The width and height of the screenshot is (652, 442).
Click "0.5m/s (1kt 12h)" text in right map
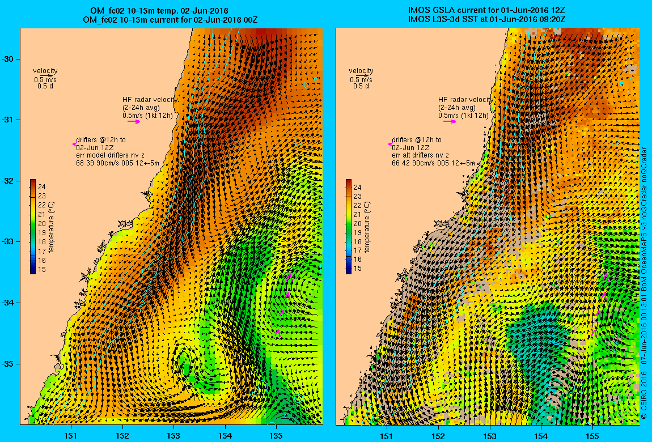point(463,116)
